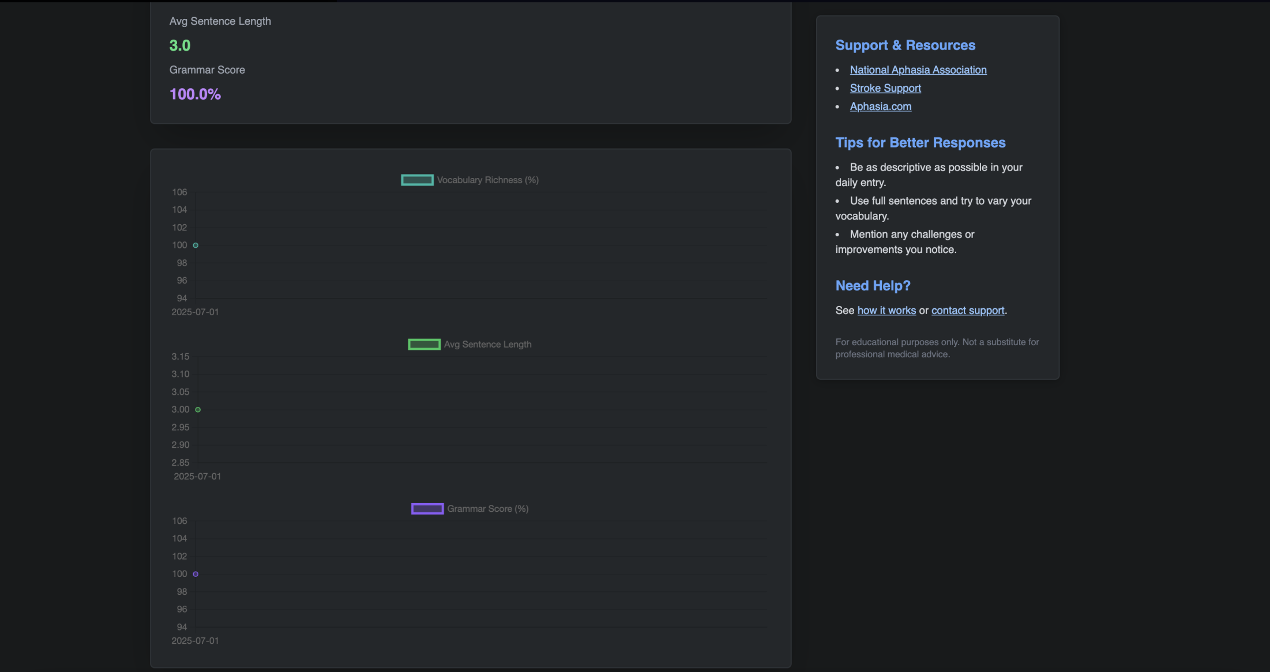Click the green 3.00 sentence length data point
This screenshot has height=672, width=1270.
(x=198, y=409)
